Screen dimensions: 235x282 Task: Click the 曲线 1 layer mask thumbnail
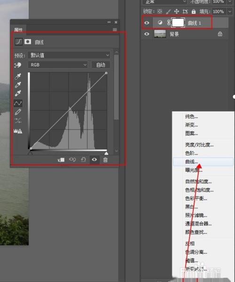coord(178,23)
